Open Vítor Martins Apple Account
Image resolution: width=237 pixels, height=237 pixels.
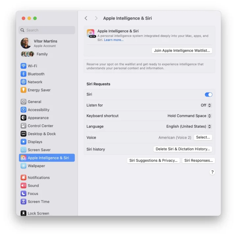pyautogui.click(x=47, y=43)
